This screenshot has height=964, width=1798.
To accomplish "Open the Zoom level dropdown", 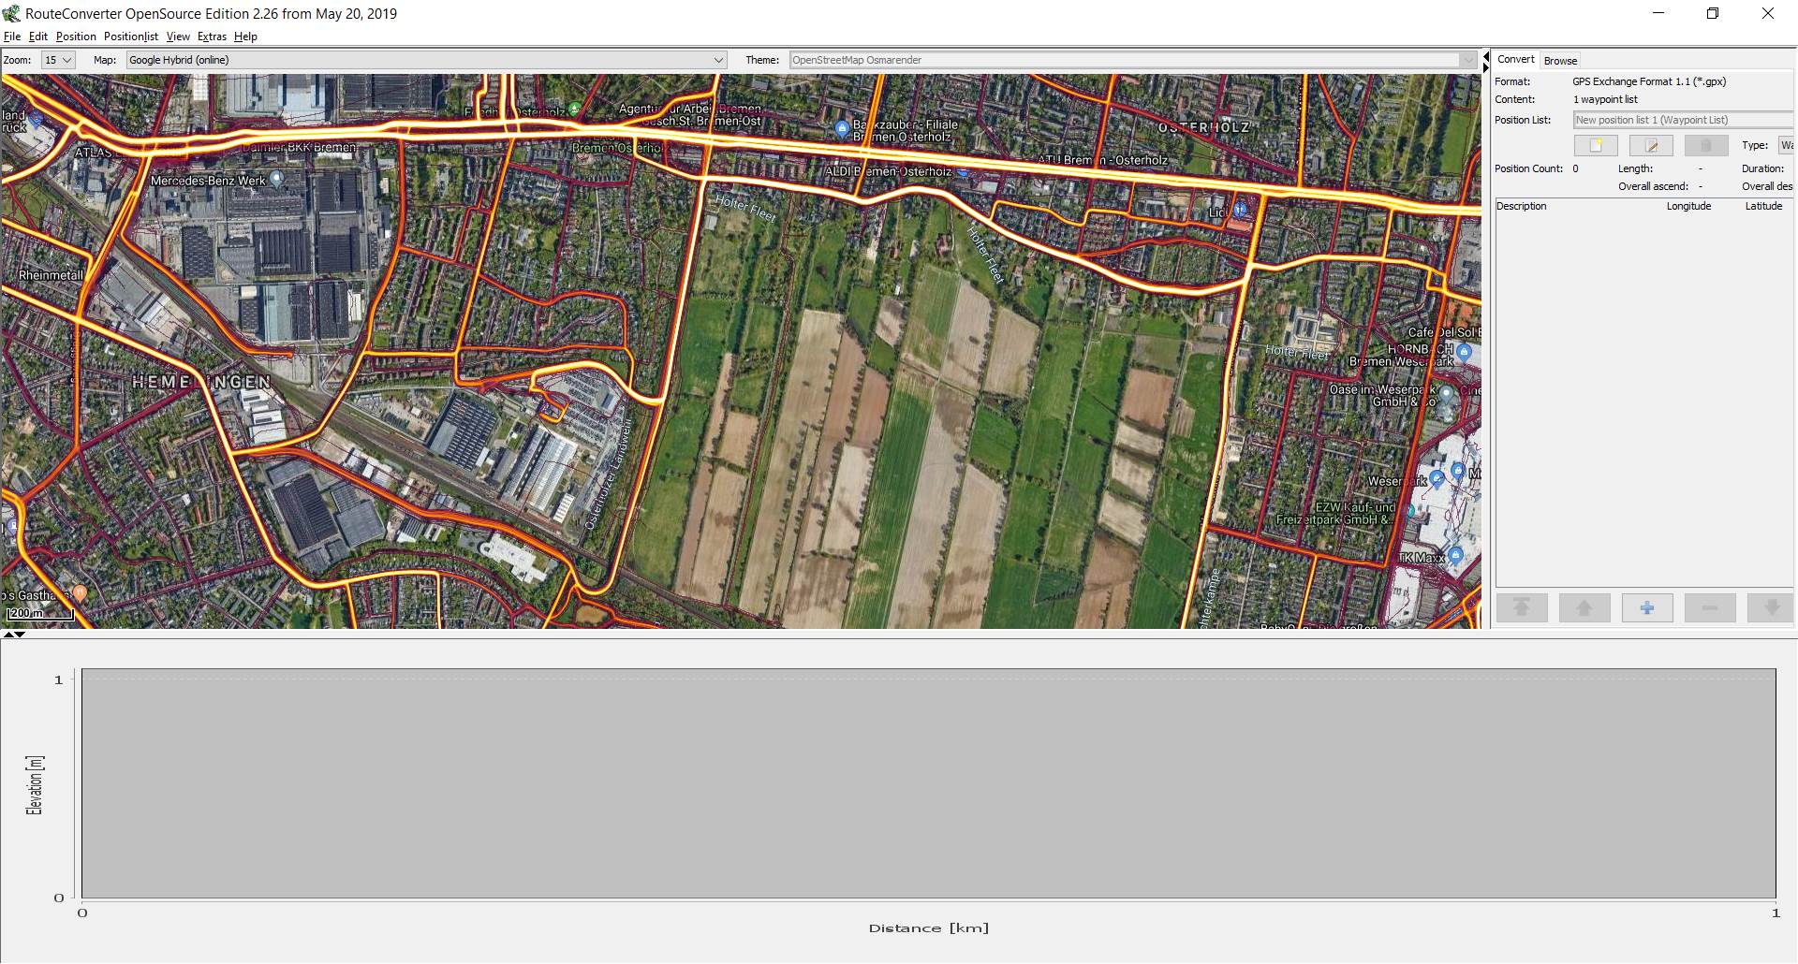I will pyautogui.click(x=58, y=60).
